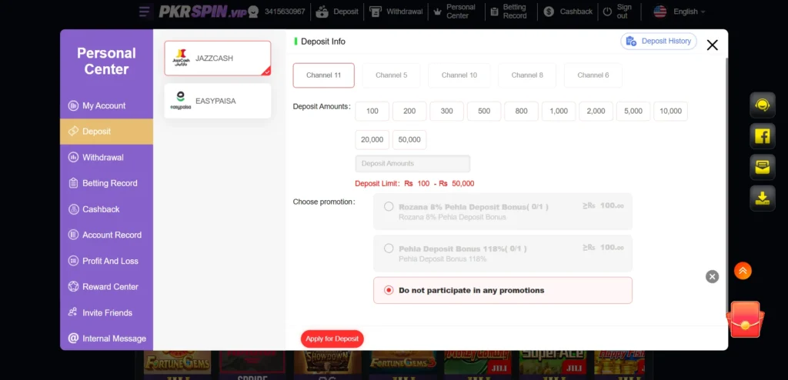Screen dimensions: 788x380
Task: Select JAZZCASH payment method
Action: 218,58
